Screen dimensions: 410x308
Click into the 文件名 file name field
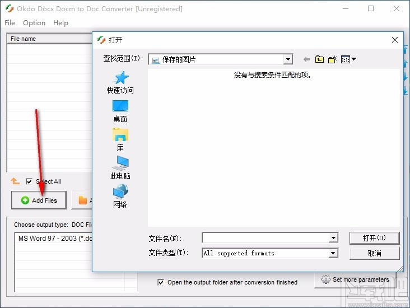[265, 238]
